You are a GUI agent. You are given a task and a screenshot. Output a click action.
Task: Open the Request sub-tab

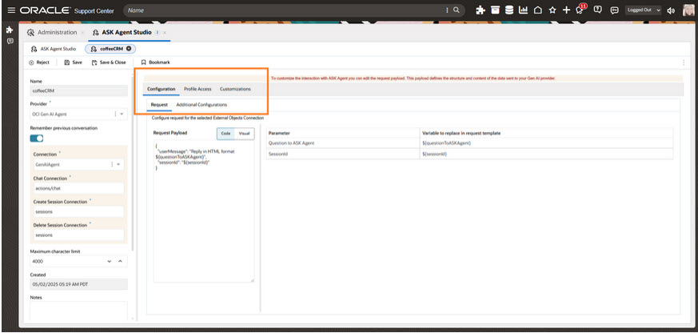point(159,105)
